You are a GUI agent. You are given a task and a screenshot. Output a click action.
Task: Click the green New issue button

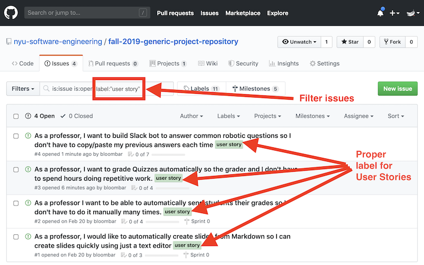397,89
